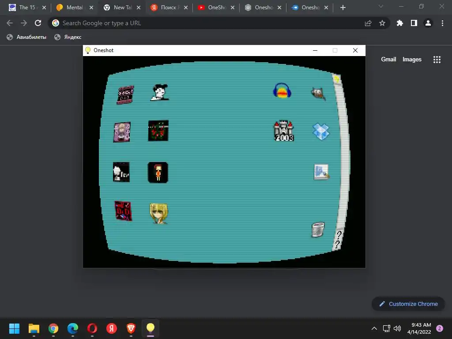The height and width of the screenshot is (339, 452).
Task: Bookmark this tab with the star icon
Action: [382, 23]
